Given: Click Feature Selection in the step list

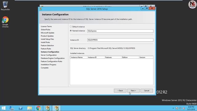Looking at the screenshot, I should (47, 45).
